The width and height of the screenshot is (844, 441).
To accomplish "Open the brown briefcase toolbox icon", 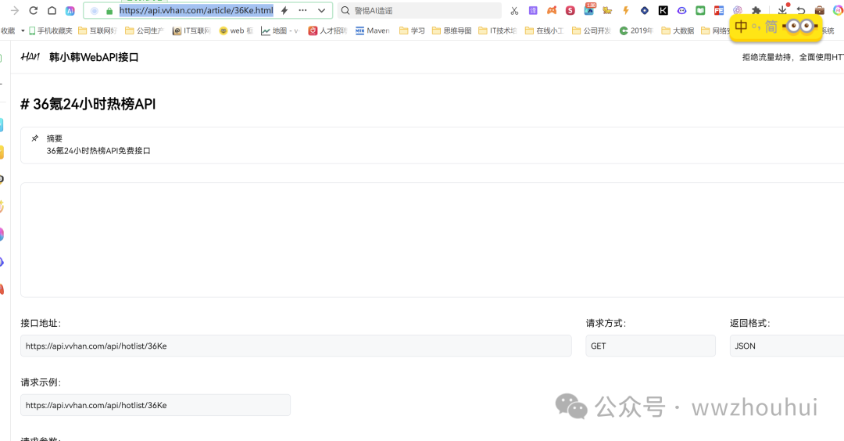I will [820, 10].
